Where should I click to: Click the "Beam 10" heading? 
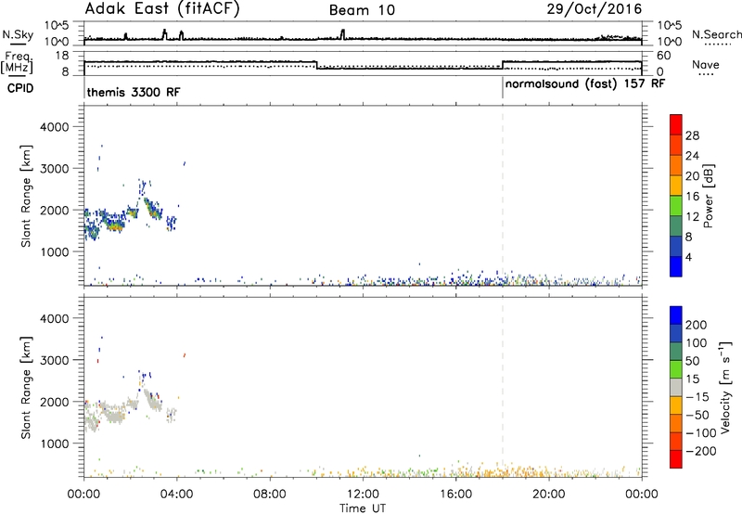[x=362, y=10]
